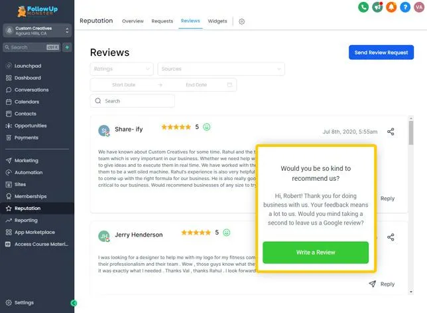427x313 pixels.
Task: Click the reviews list scrollbar
Action: (411, 133)
